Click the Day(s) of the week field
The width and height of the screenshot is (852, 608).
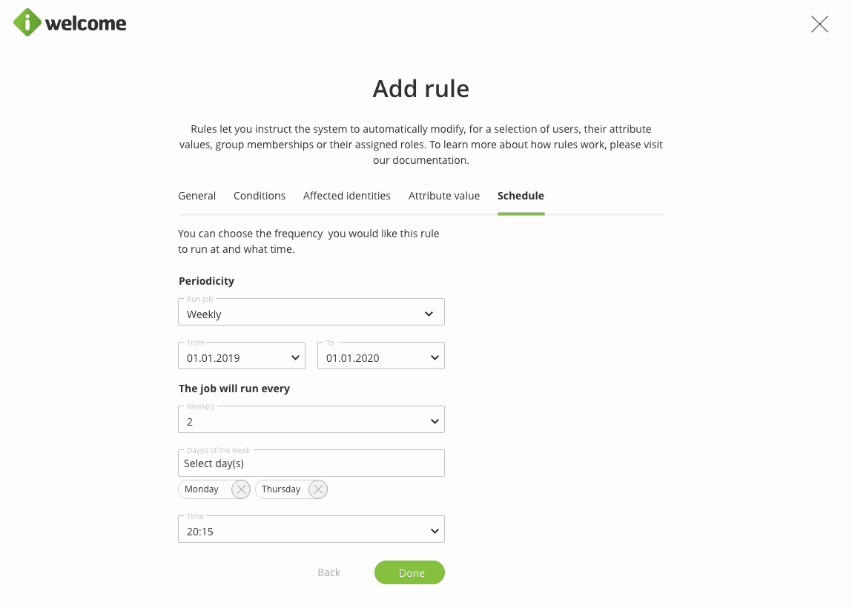point(311,463)
